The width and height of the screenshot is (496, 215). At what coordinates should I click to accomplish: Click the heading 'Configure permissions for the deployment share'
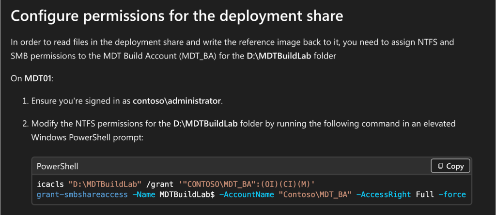pos(177,16)
